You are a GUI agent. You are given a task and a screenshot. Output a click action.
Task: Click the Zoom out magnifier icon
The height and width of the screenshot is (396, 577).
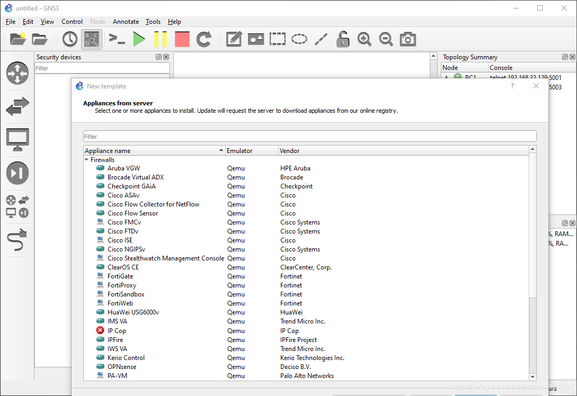pyautogui.click(x=386, y=39)
